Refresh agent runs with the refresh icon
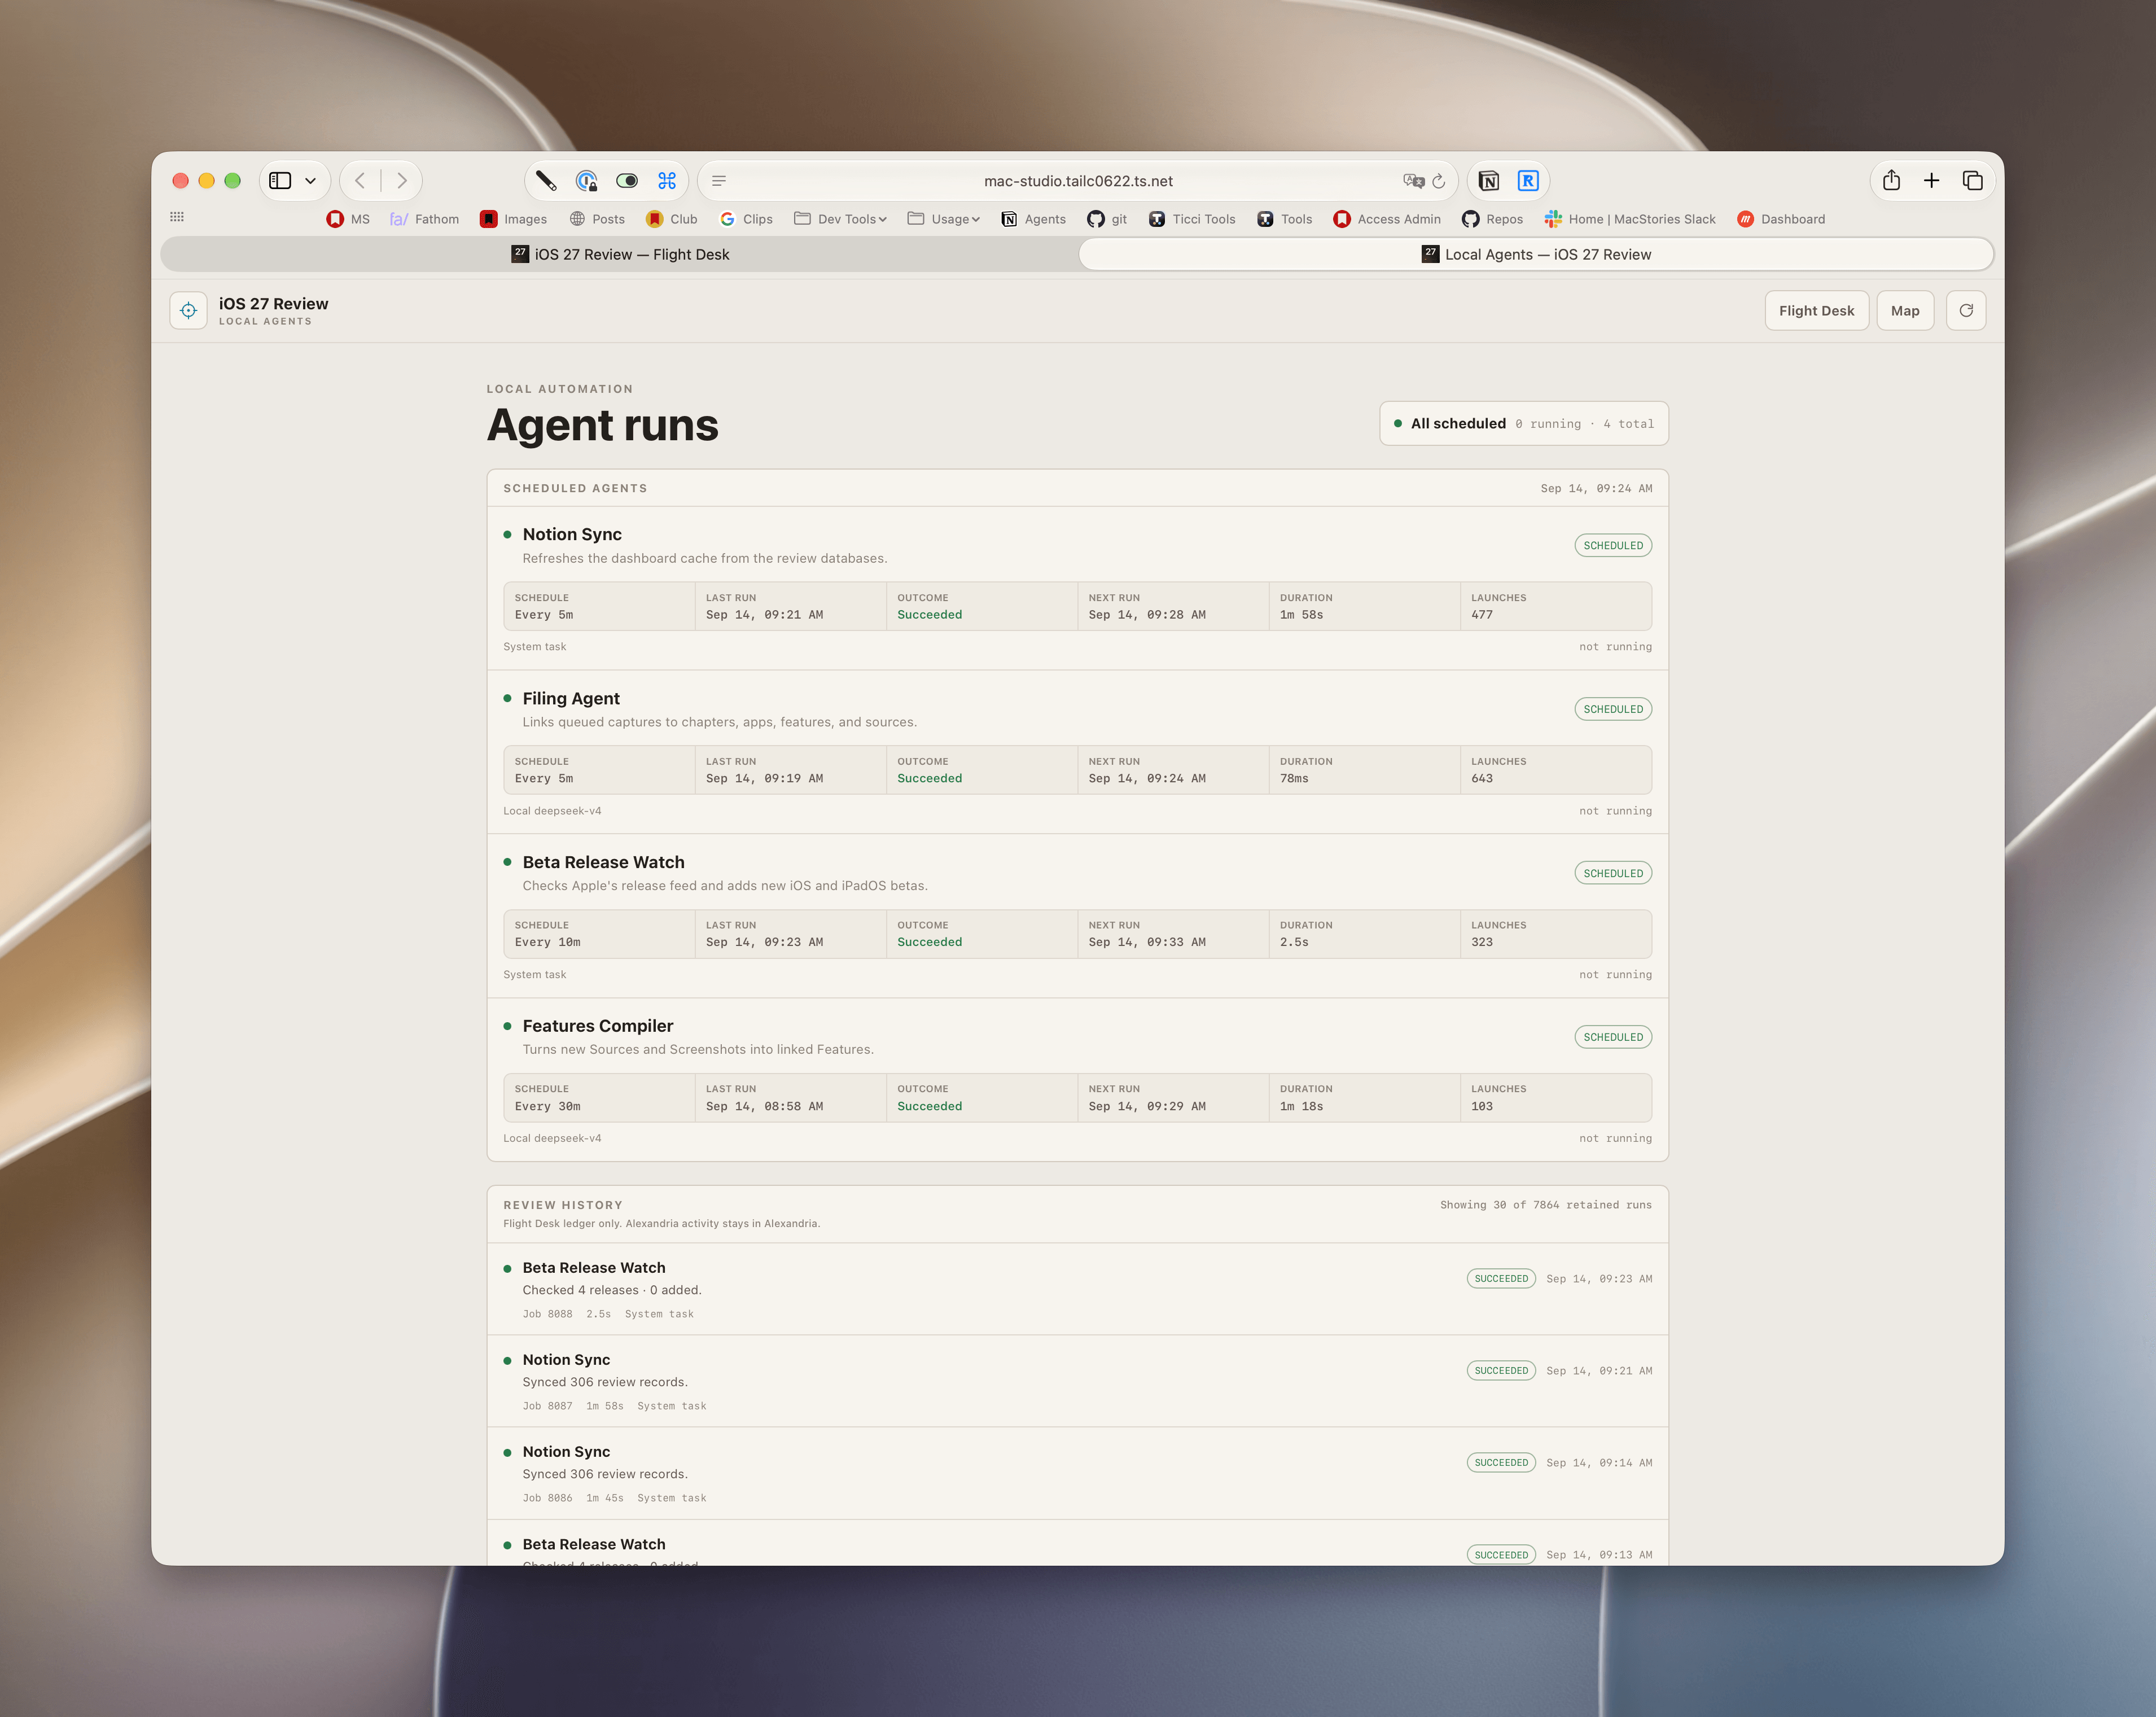2156x1717 pixels. point(1966,311)
